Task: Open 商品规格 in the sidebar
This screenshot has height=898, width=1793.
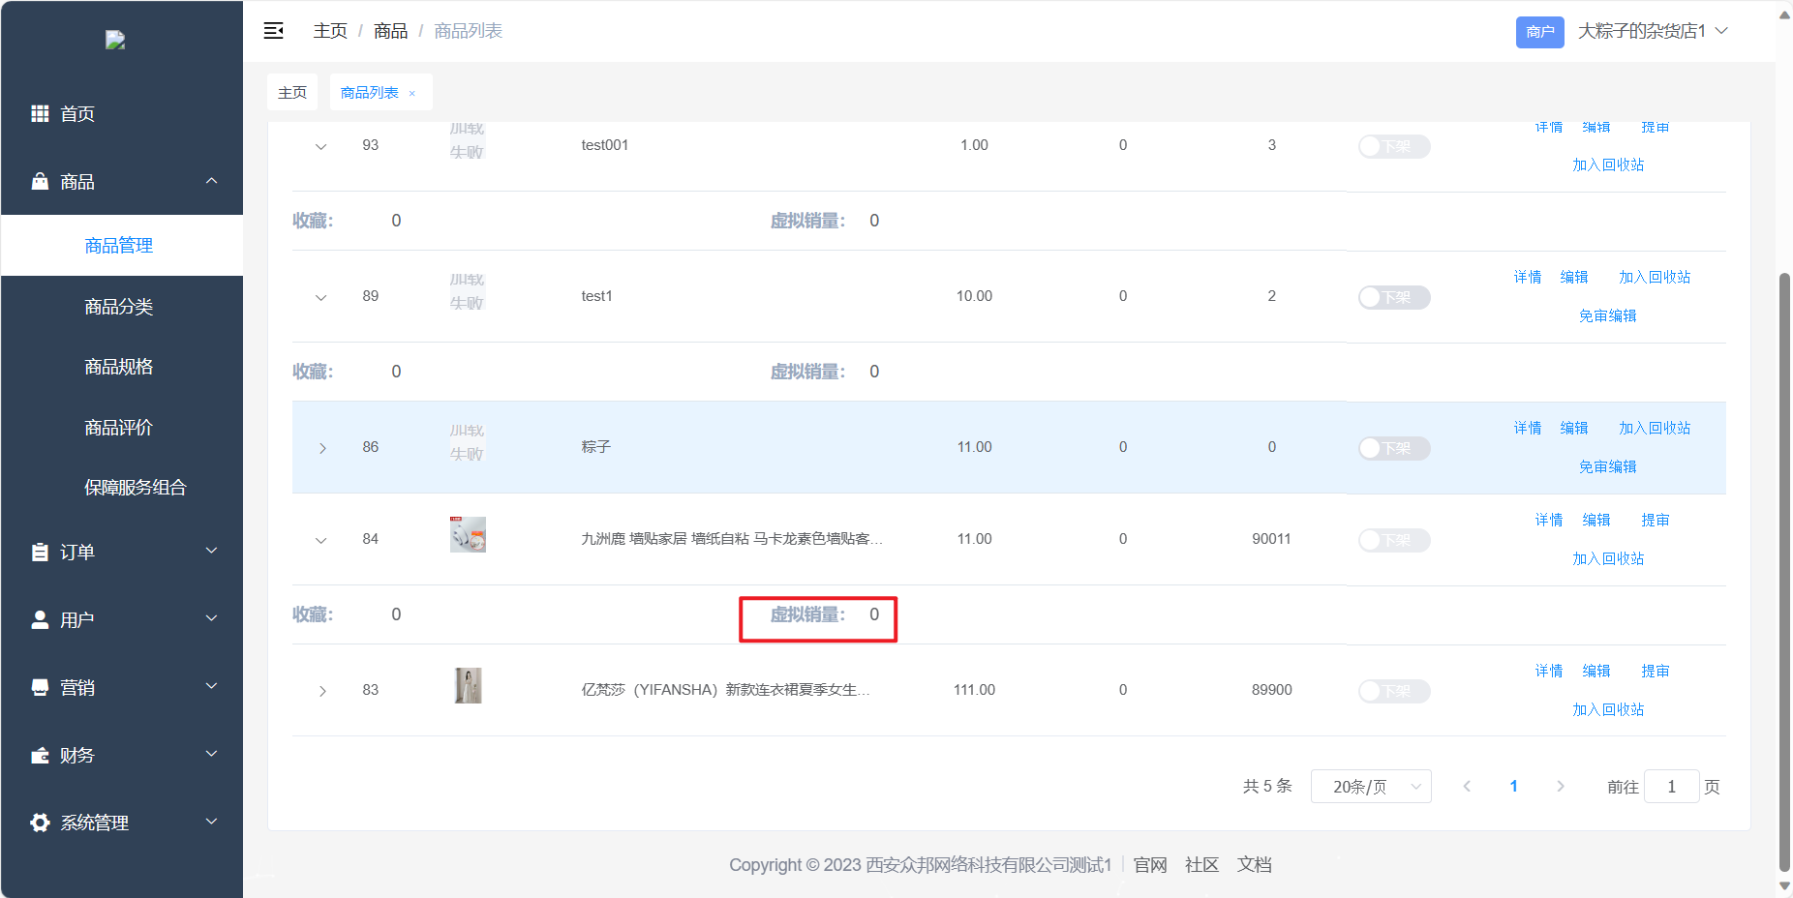Action: tap(122, 366)
